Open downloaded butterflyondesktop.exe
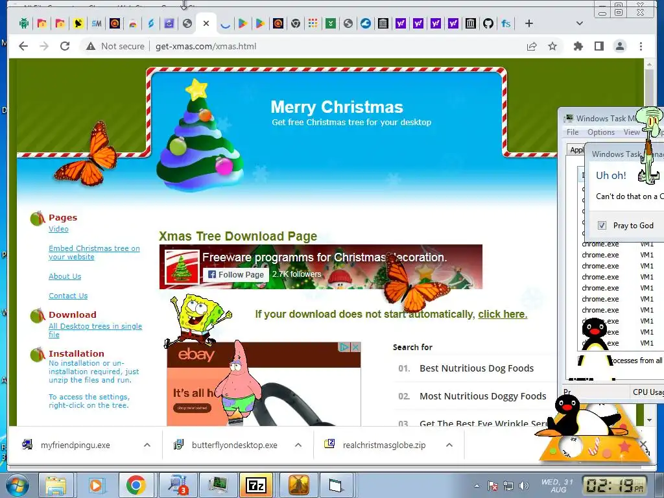664x498 pixels. click(x=234, y=445)
